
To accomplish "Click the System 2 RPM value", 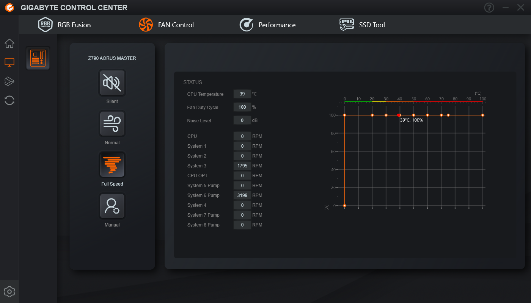I will (x=242, y=156).
